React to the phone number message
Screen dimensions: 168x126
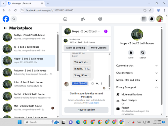[x=92, y=83]
